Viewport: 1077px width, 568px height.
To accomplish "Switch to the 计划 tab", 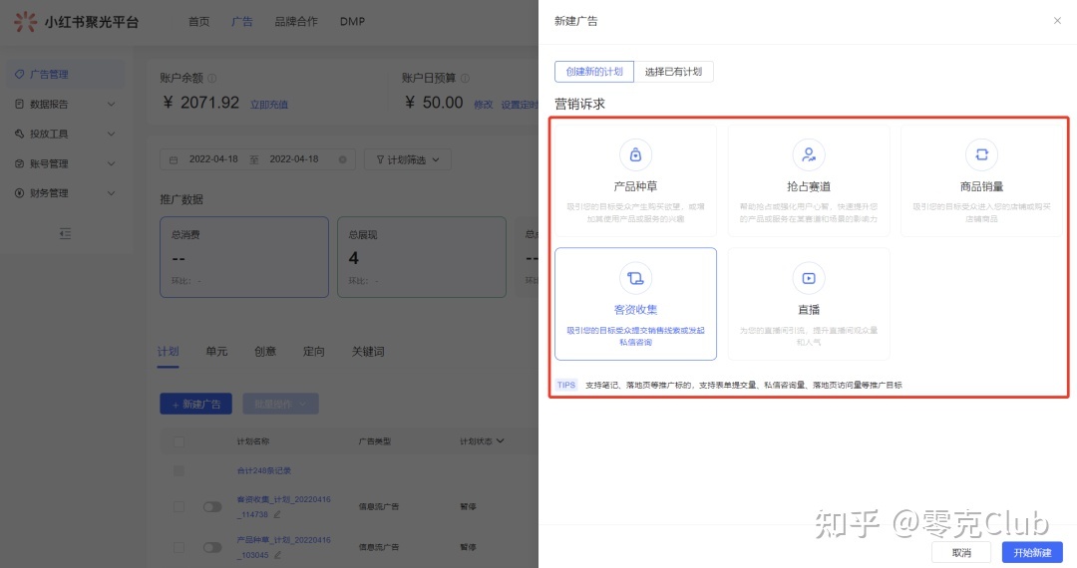I will [169, 351].
